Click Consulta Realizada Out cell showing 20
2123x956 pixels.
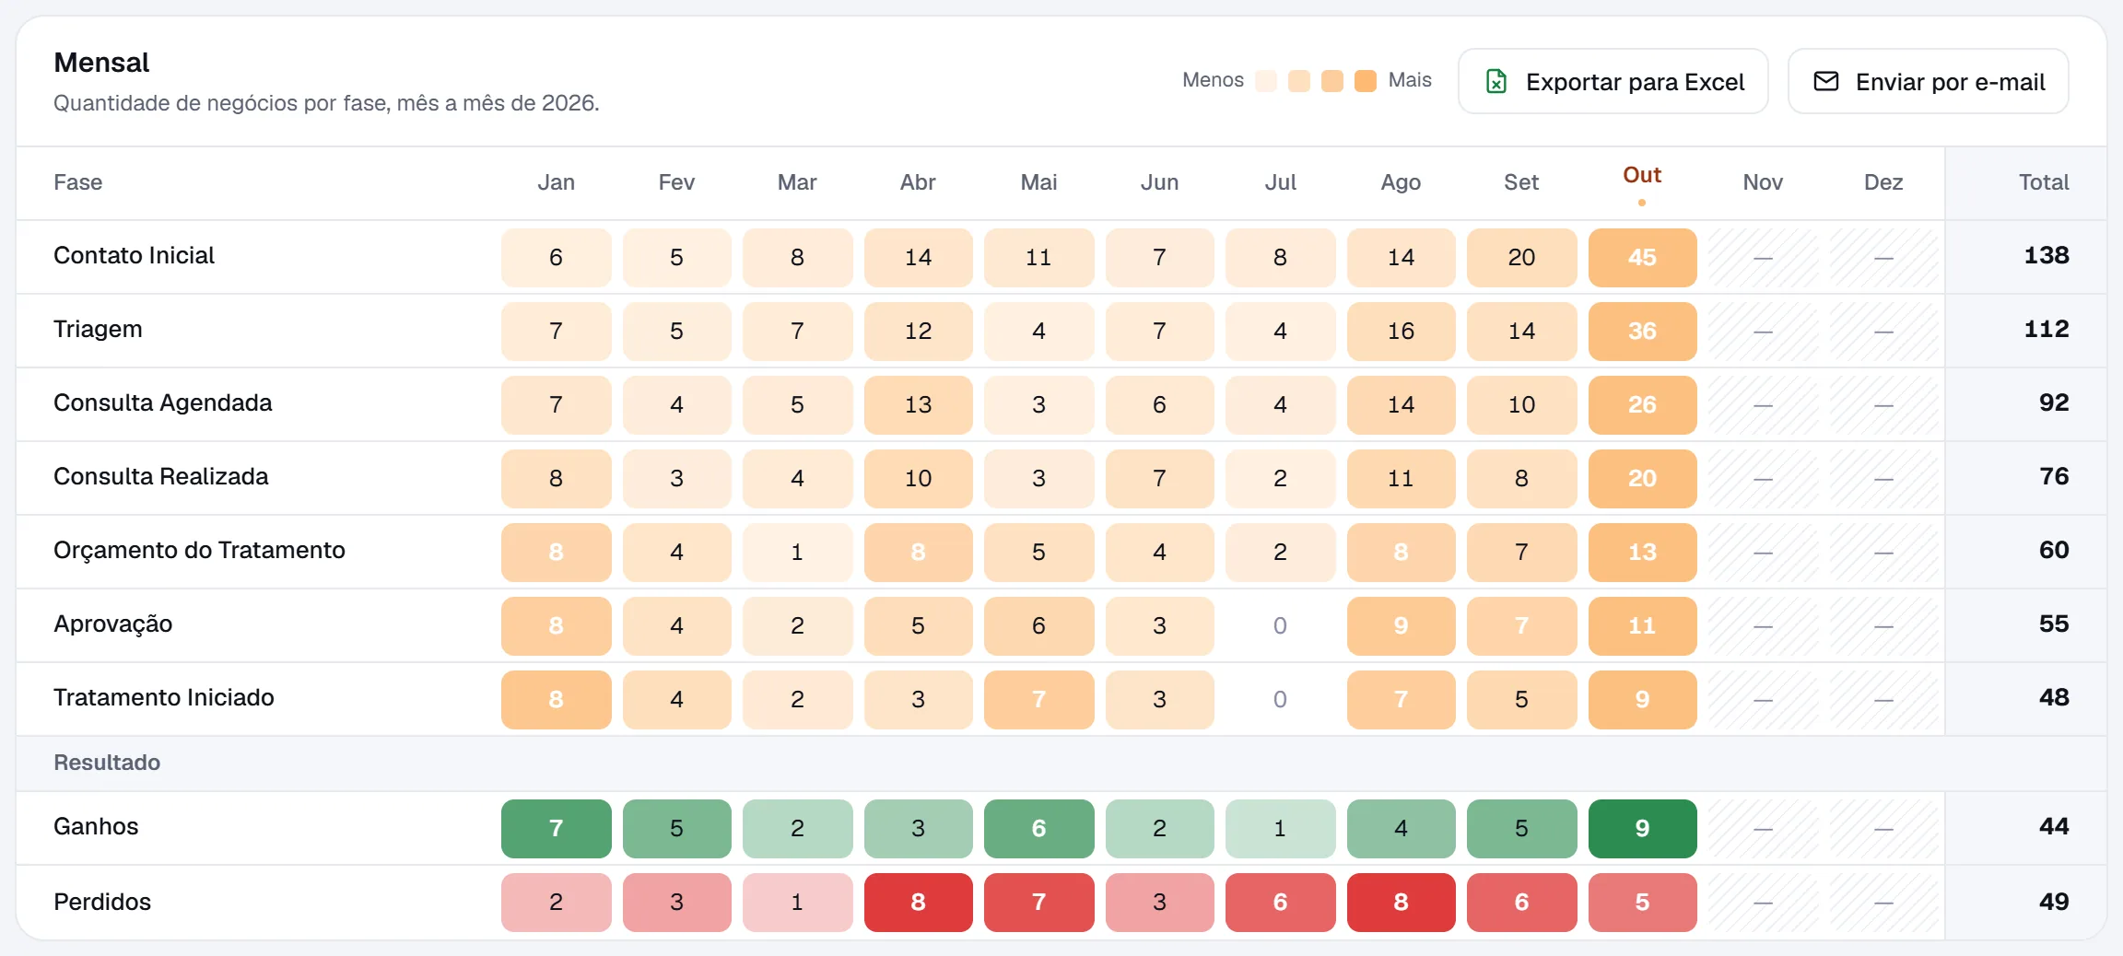[1642, 478]
